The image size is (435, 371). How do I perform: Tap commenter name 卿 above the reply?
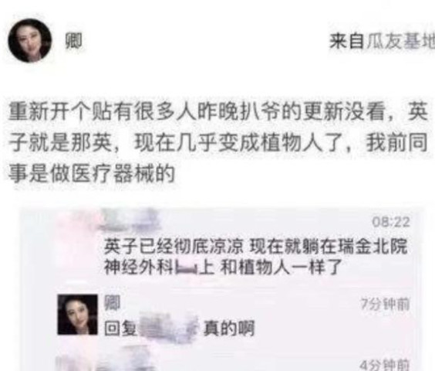pyautogui.click(x=112, y=303)
